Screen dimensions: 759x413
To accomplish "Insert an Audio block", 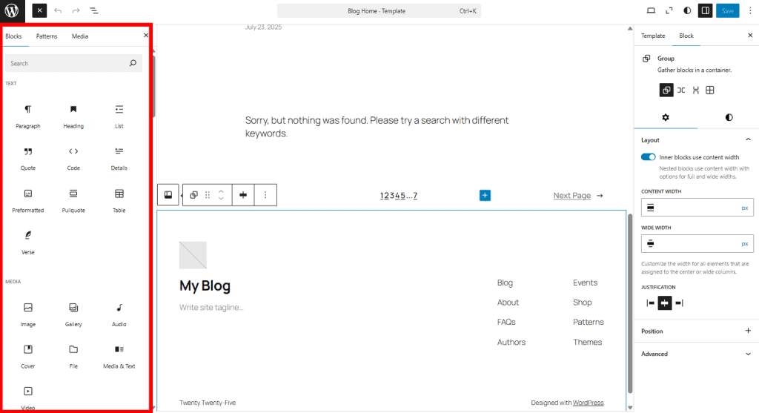I will (x=119, y=314).
